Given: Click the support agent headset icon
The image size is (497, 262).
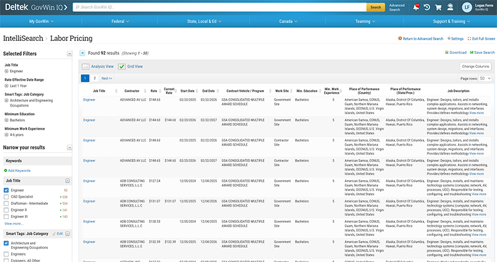Looking at the screenshot, I should tap(450, 7).
